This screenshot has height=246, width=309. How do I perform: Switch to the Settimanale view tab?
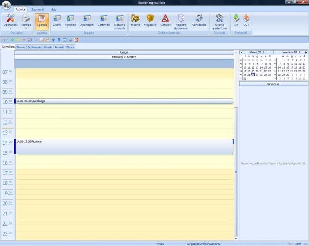click(x=35, y=47)
